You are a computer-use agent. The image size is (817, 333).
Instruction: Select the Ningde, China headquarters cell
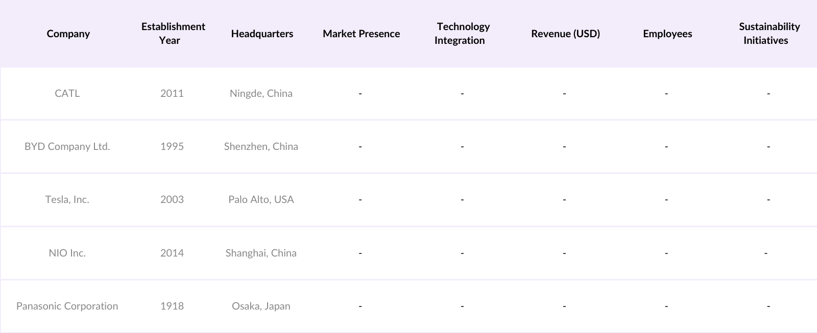point(261,93)
